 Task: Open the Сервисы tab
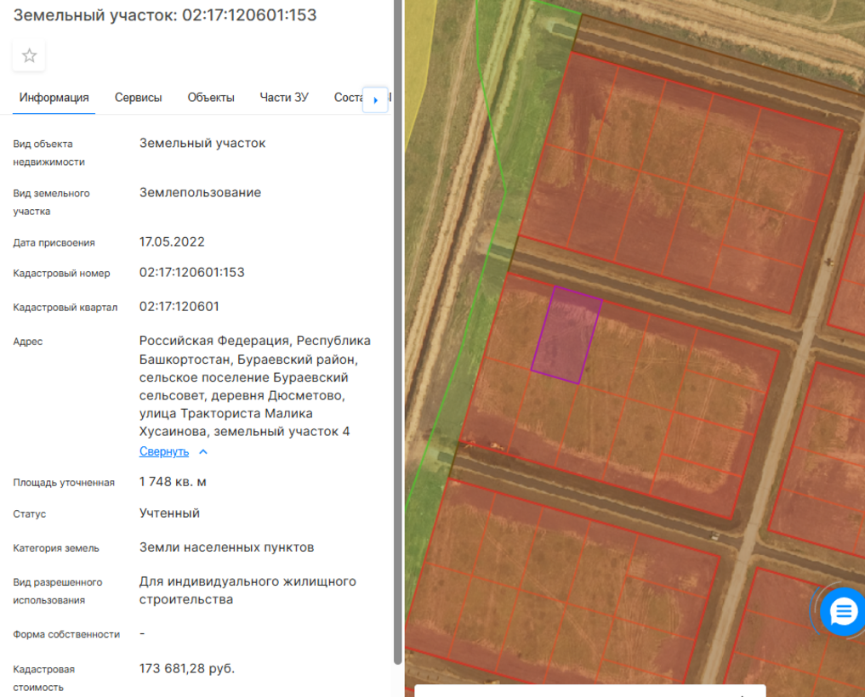tap(138, 98)
